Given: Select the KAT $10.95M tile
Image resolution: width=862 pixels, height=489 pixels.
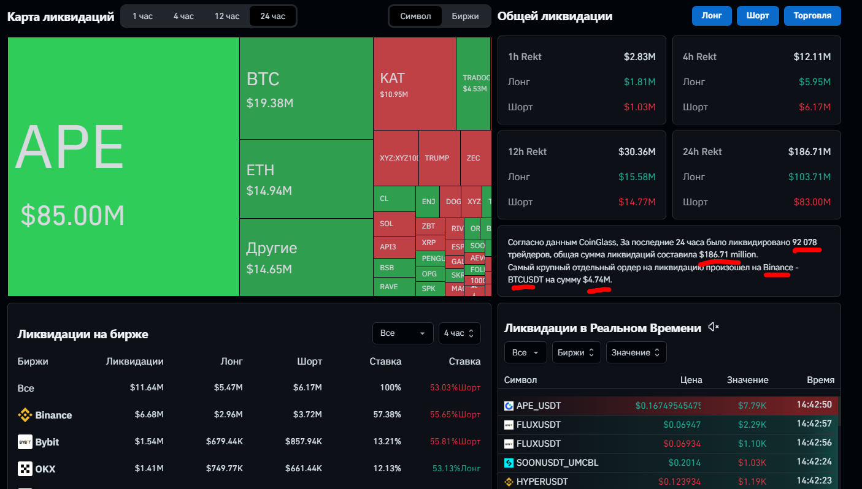Looking at the screenshot, I should [x=415, y=84].
